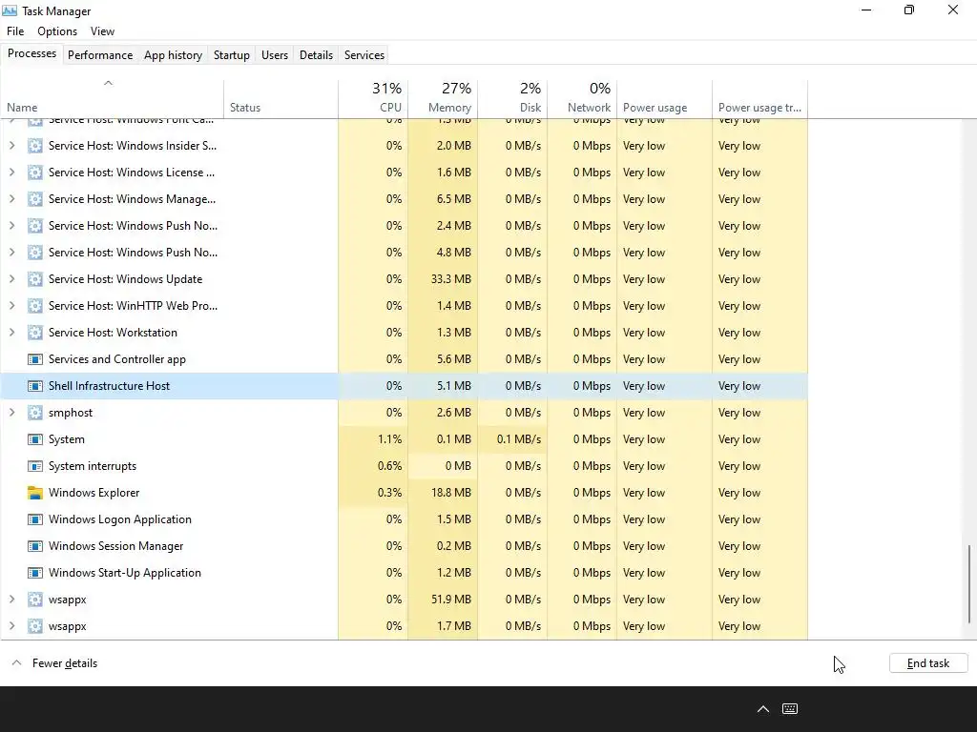Click the Task Manager title bar icon
The height and width of the screenshot is (732, 977).
pos(10,10)
